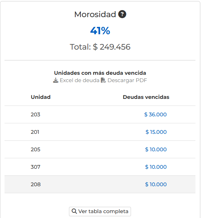
Task: Open the $ 10.000 debt for unit 205
Action: (x=156, y=150)
